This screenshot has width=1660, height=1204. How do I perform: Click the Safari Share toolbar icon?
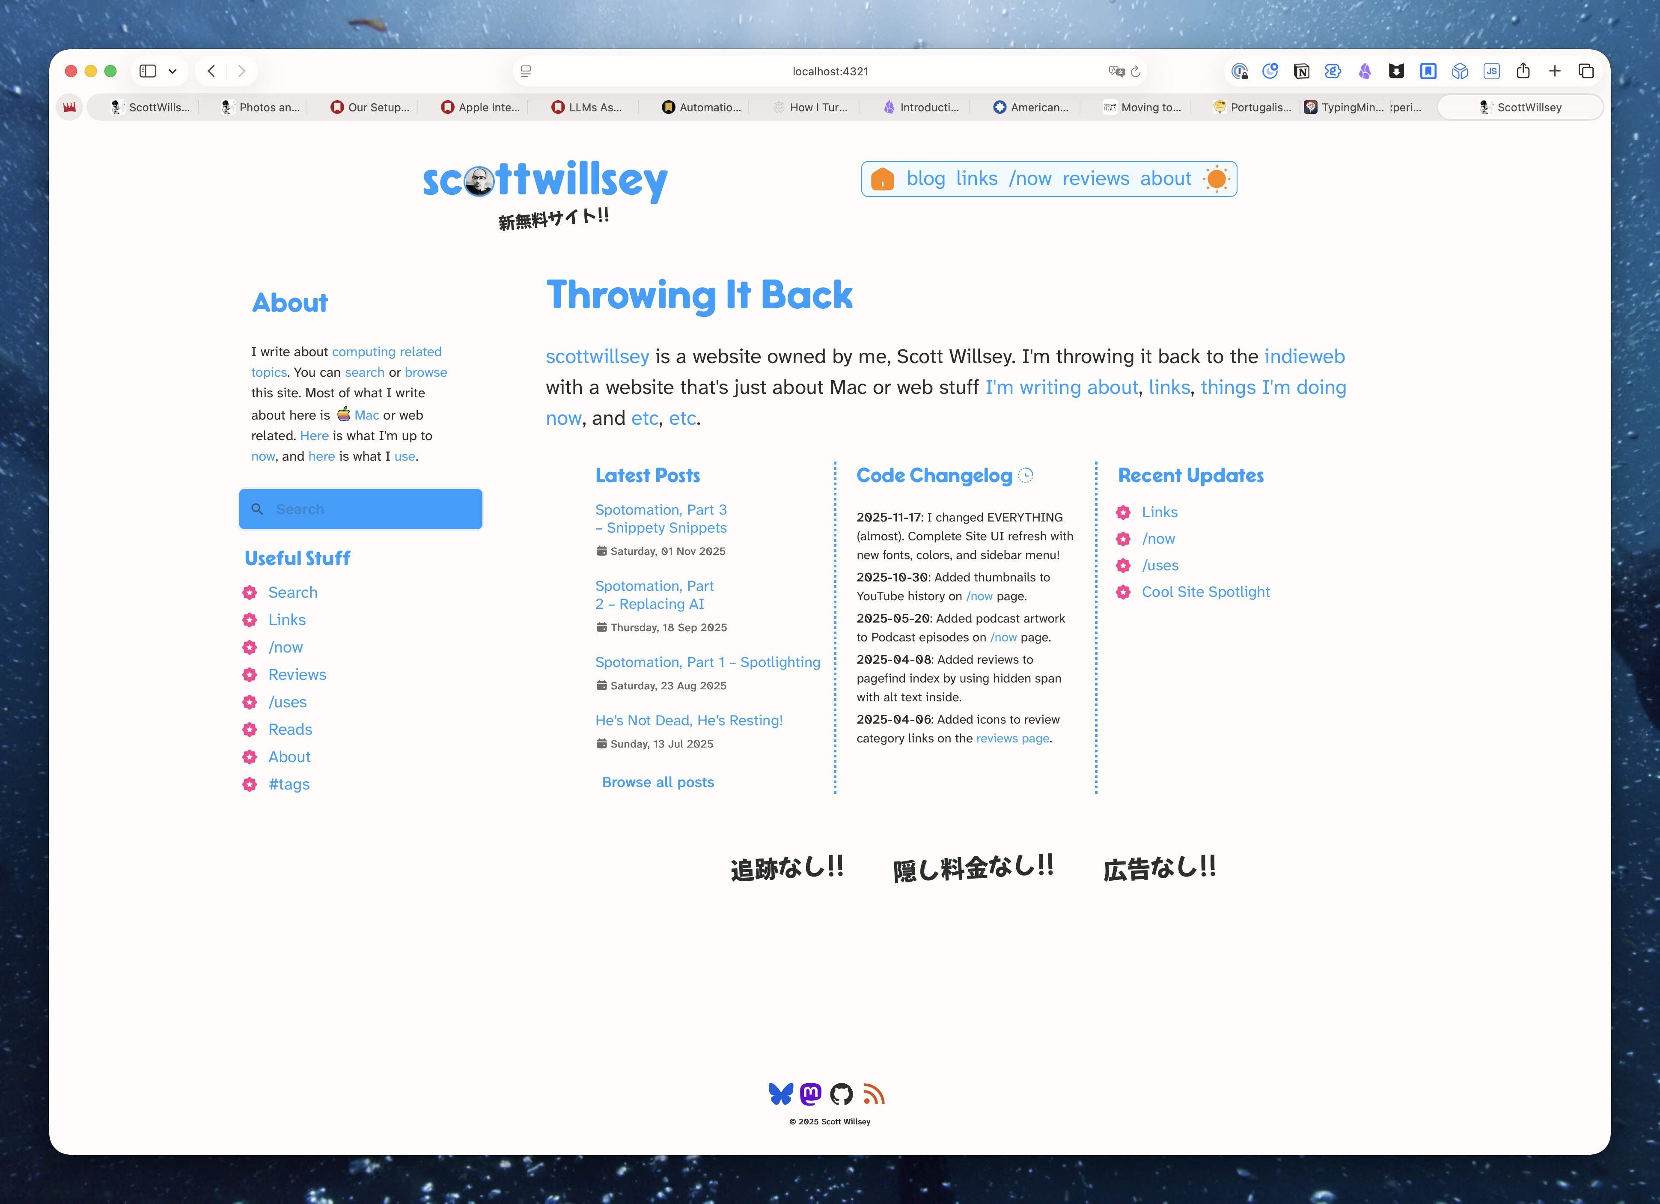pos(1523,71)
